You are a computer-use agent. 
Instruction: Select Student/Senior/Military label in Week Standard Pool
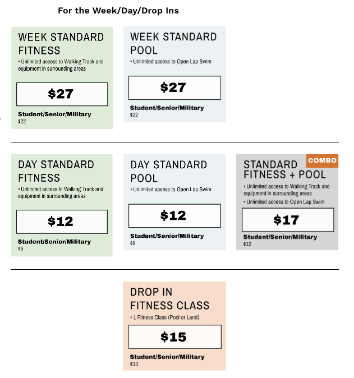point(167,108)
